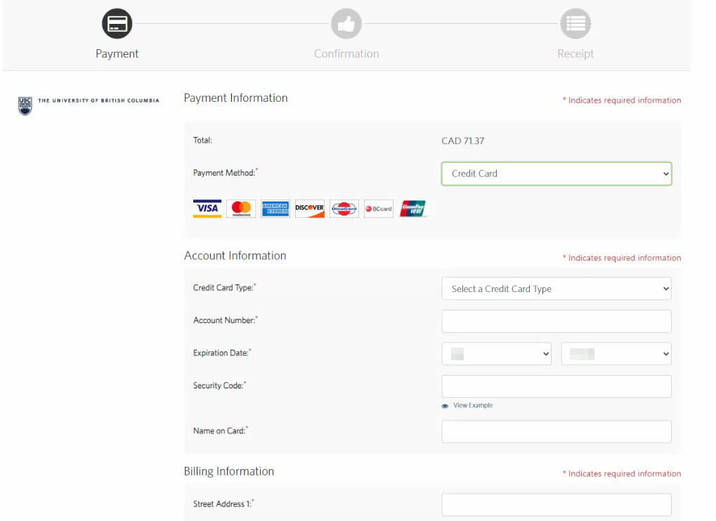Click the DinaCard logo
The width and height of the screenshot is (716, 521).
pyautogui.click(x=344, y=209)
